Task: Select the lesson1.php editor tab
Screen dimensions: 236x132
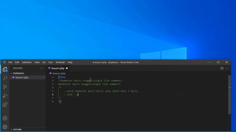Action: pyautogui.click(x=58, y=68)
